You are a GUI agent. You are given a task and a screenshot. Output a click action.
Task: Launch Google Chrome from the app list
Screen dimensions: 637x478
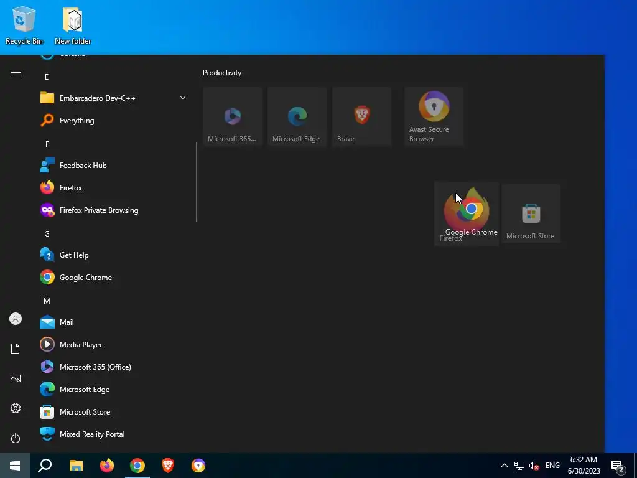113,277
